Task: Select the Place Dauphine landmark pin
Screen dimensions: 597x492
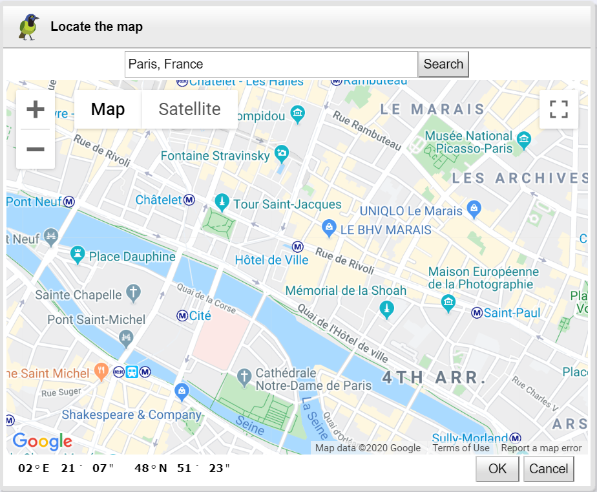Action: pos(78,254)
